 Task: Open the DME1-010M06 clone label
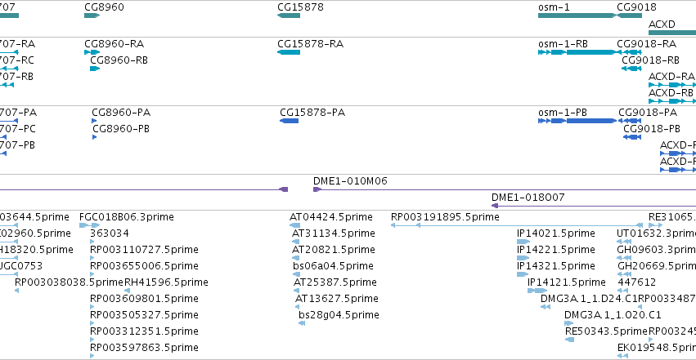point(350,181)
